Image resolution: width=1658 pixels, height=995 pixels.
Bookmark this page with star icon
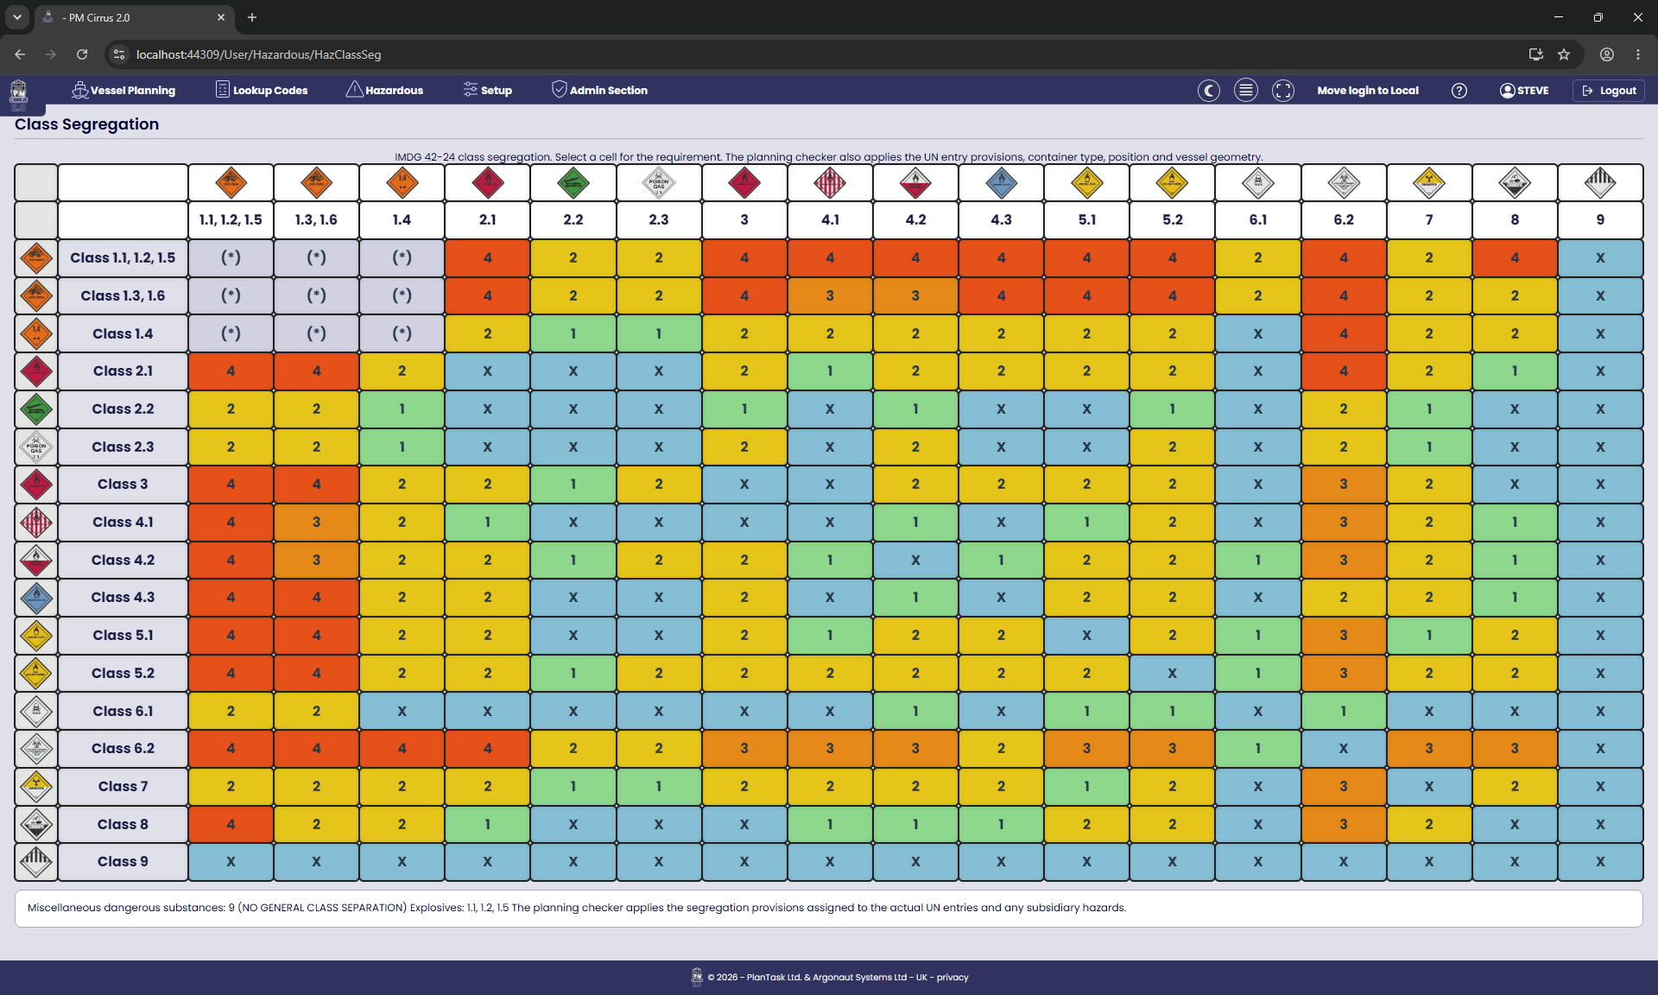1564,54
